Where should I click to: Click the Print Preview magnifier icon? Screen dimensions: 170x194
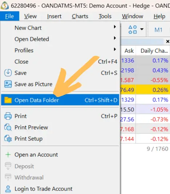[x=8, y=127]
